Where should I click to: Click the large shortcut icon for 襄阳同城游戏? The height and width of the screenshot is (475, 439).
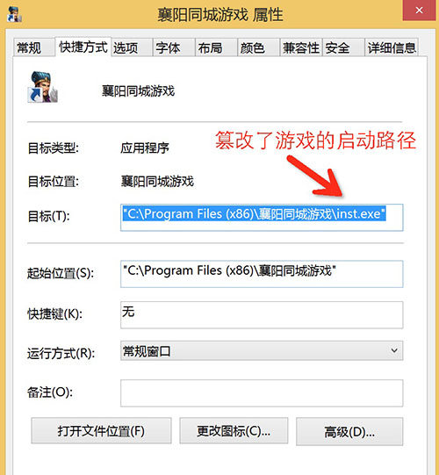[43, 87]
